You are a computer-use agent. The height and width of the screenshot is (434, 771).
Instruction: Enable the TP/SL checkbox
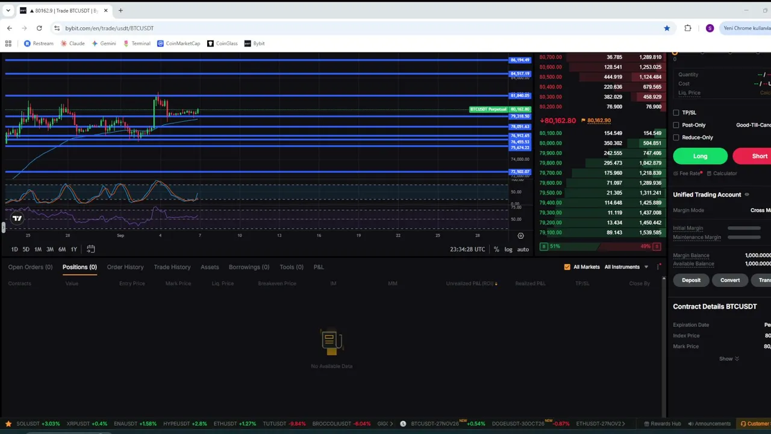676,113
